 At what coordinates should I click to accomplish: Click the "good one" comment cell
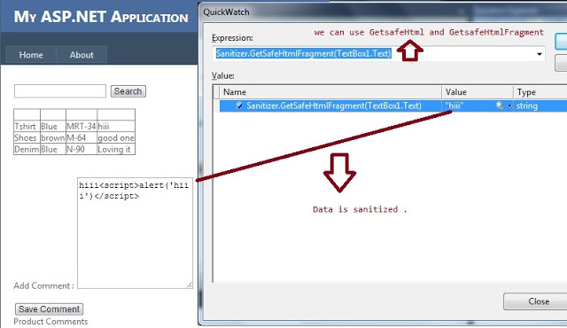tap(116, 137)
